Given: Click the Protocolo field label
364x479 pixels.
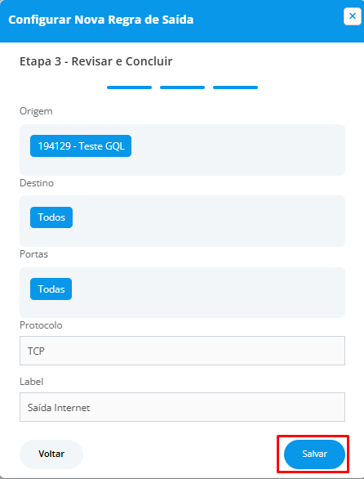Looking at the screenshot, I should (41, 325).
